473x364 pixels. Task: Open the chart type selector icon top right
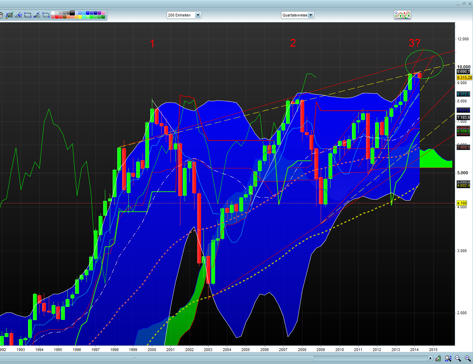click(402, 15)
